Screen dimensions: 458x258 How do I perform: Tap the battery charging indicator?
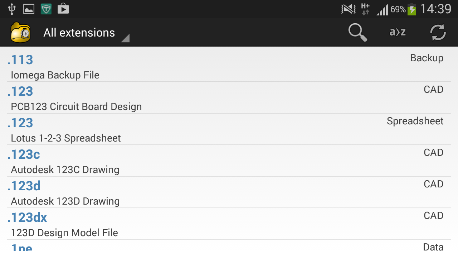point(412,9)
